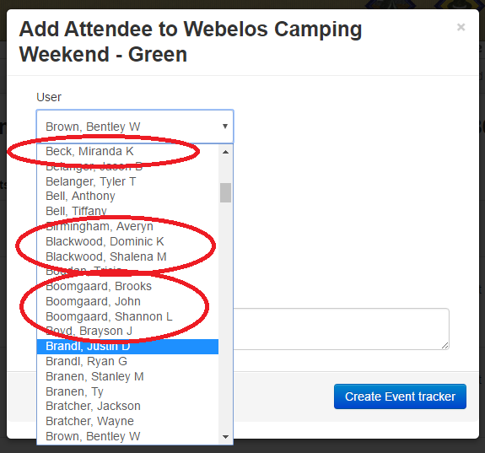Image resolution: width=485 pixels, height=453 pixels.
Task: Pick Blackwood, Shalena M option
Action: pos(127,256)
